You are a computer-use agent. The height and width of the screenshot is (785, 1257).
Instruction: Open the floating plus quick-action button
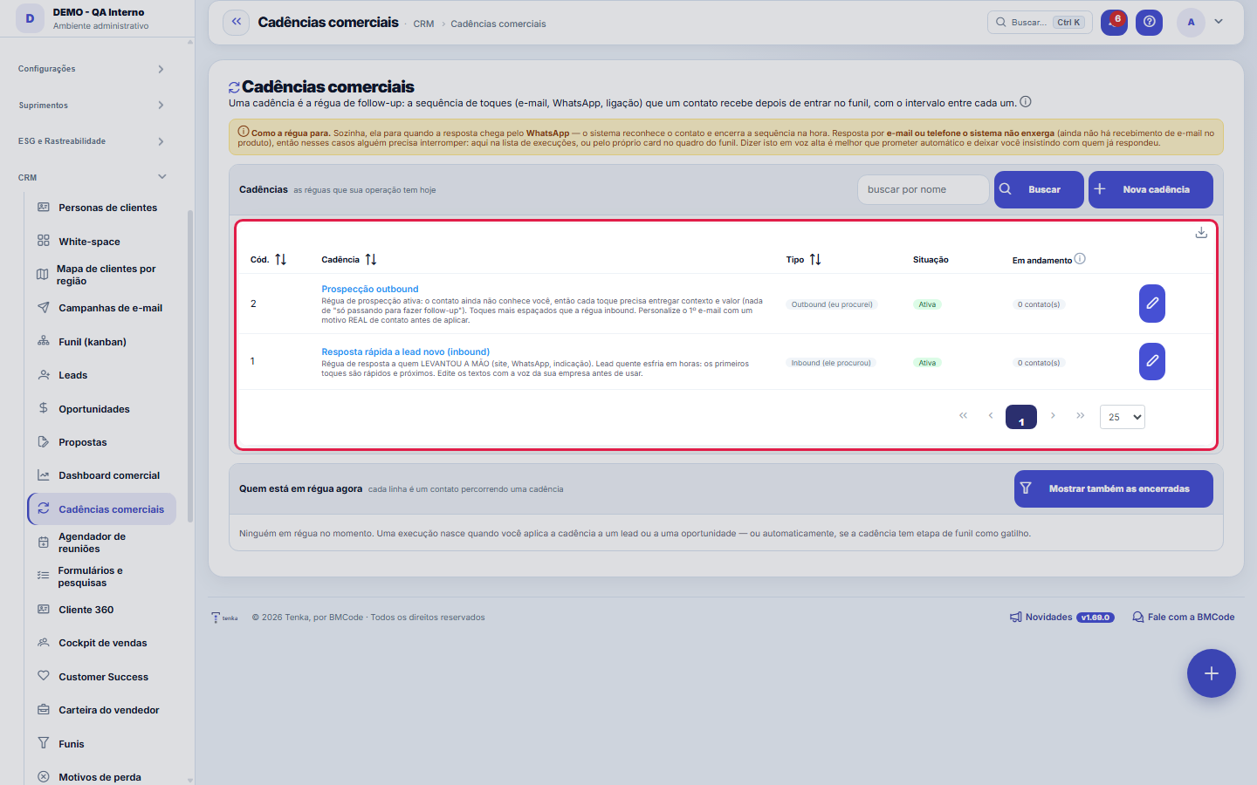coord(1212,673)
